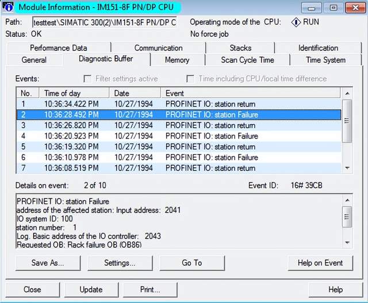The image size is (368, 303).
Task: Click Help on Event button
Action: [320, 263]
